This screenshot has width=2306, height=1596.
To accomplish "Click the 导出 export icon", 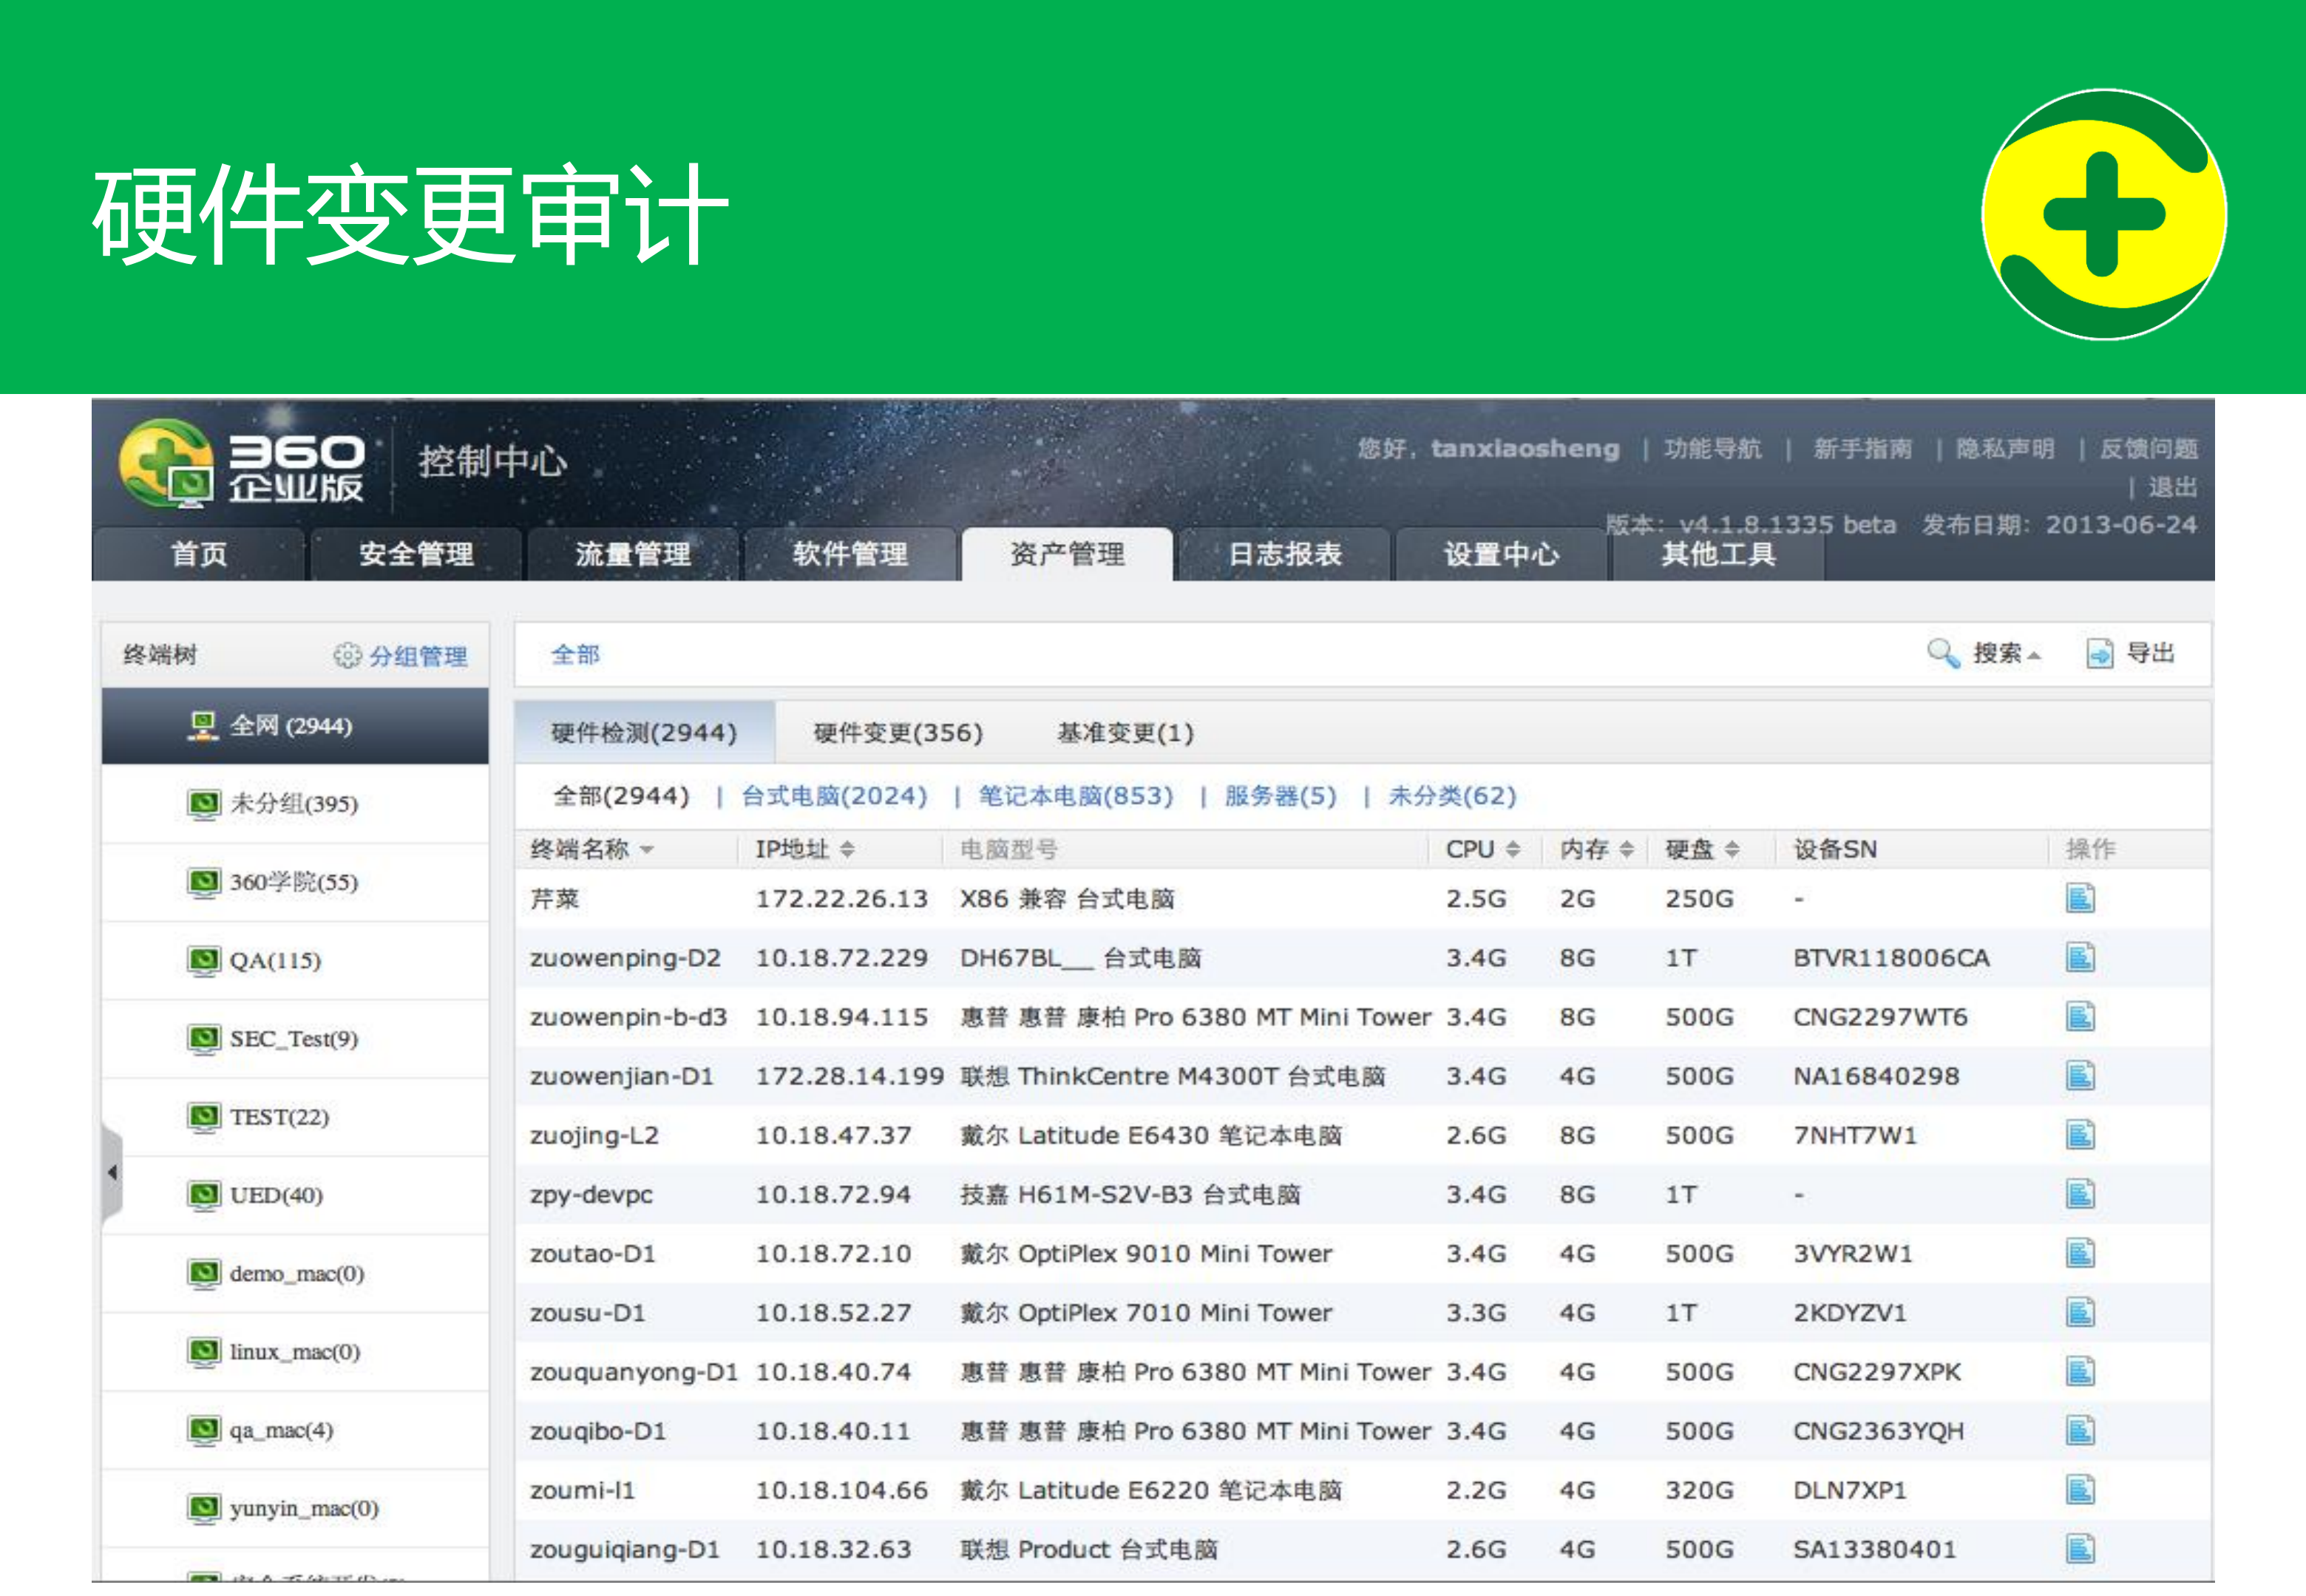I will point(2101,653).
